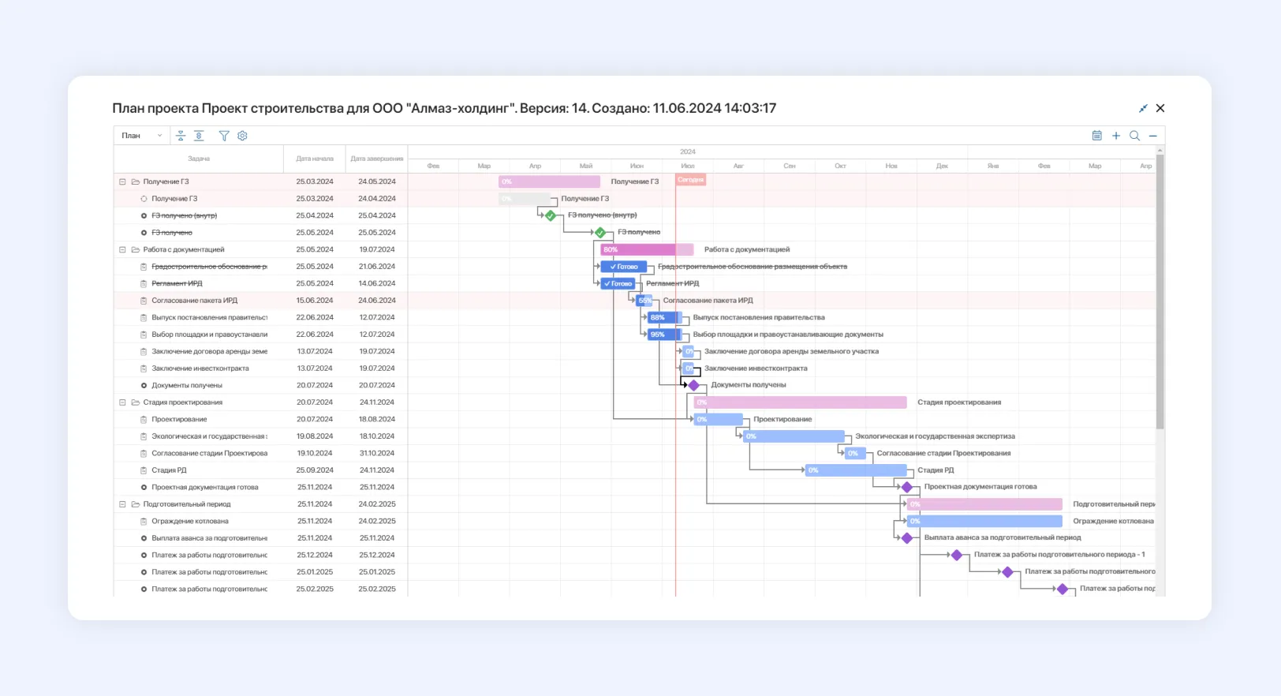Click the expand all tasks icon
Viewport: 1281px width, 696px height.
[x=199, y=136]
